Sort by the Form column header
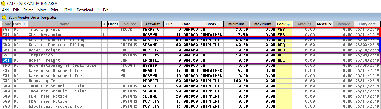Viewport: 381px width, 109px height. point(17,24)
